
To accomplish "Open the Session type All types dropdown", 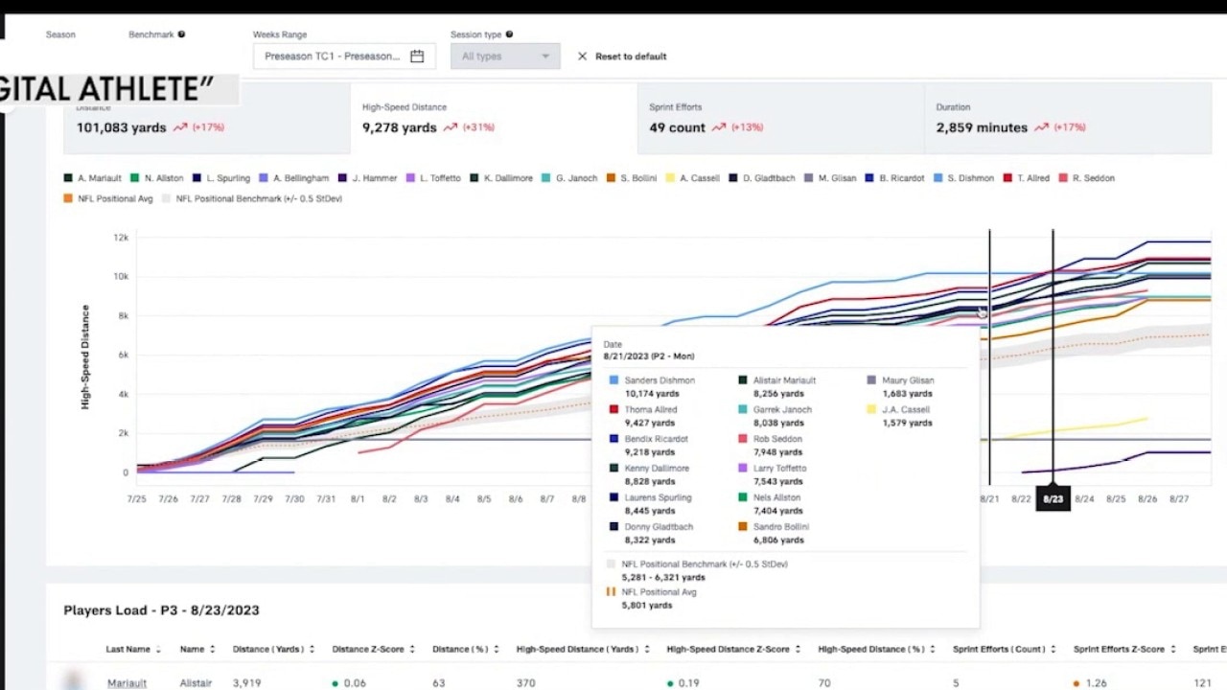I will click(x=505, y=57).
